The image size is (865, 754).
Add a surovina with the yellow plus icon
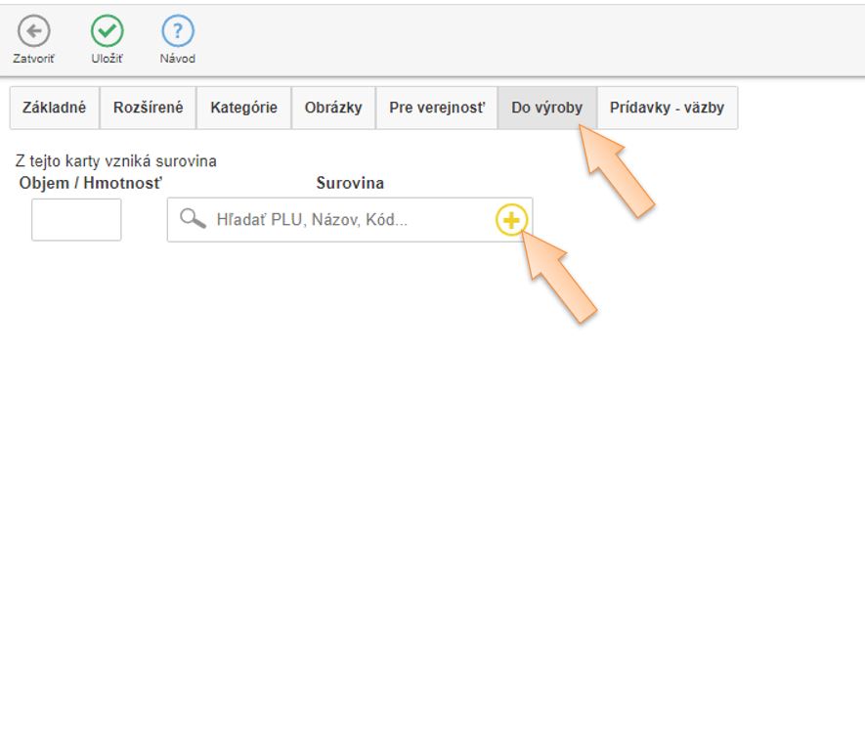click(510, 220)
